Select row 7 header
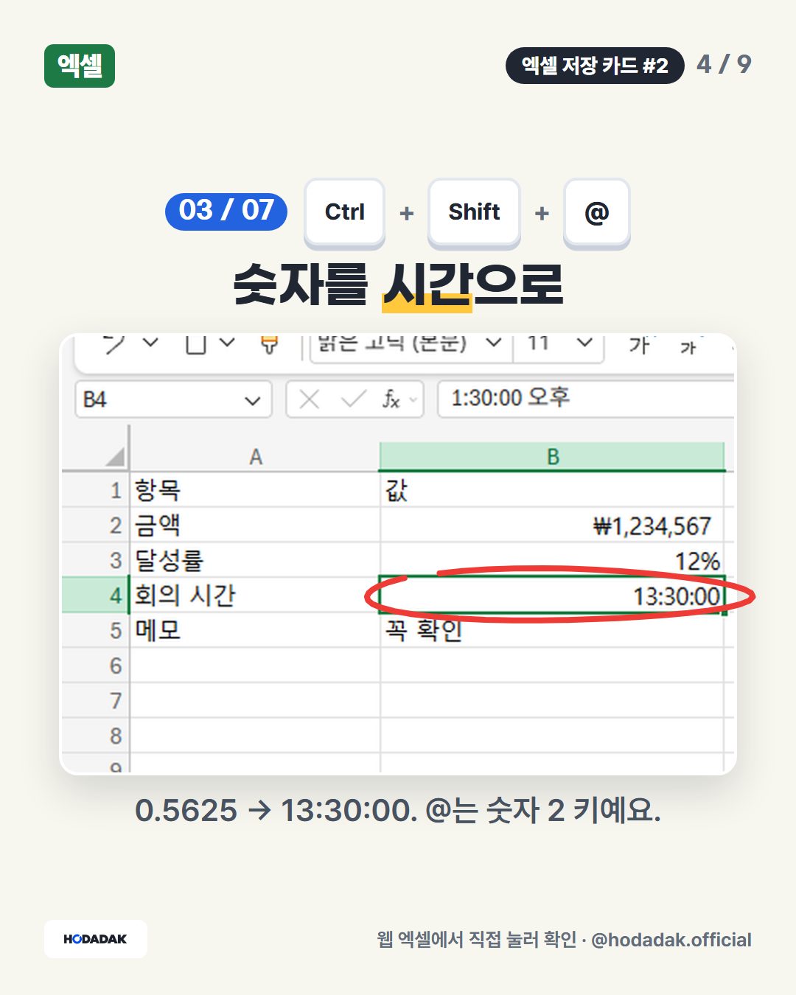The width and height of the screenshot is (796, 995). point(96,700)
